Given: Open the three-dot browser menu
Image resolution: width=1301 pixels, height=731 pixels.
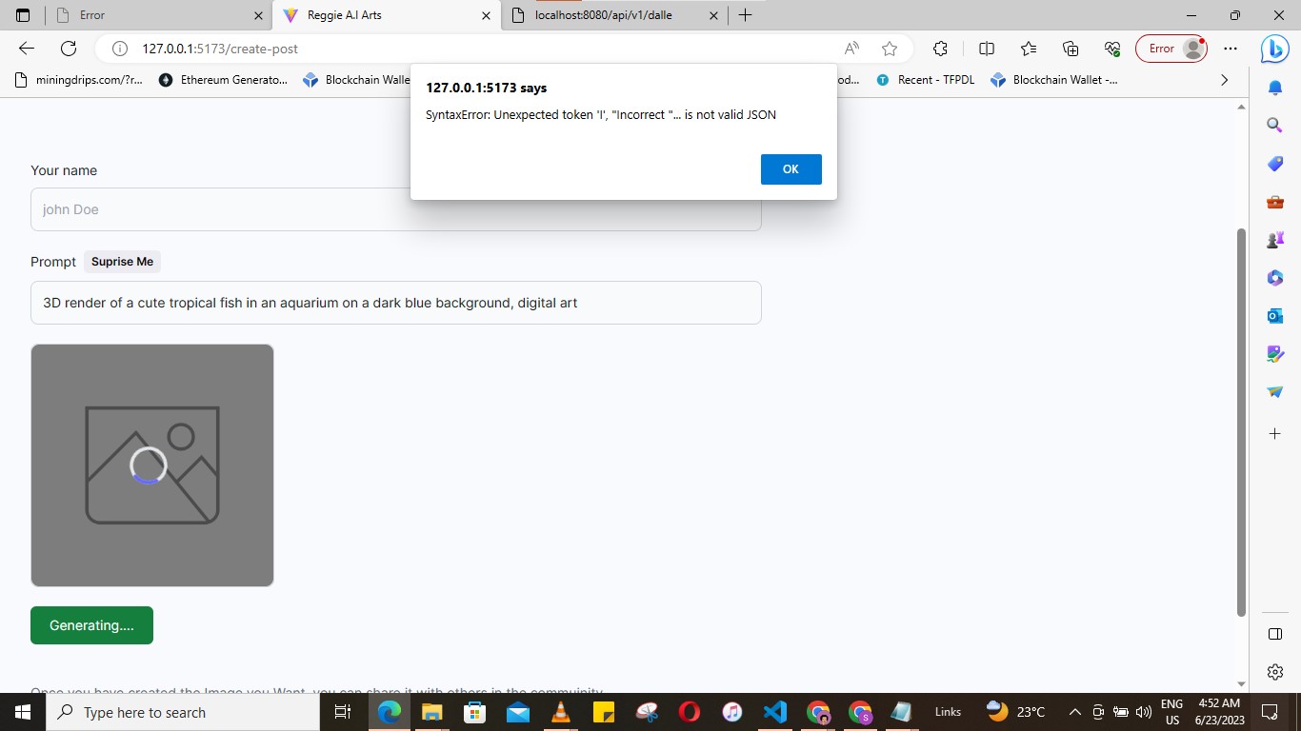Looking at the screenshot, I should [1231, 48].
